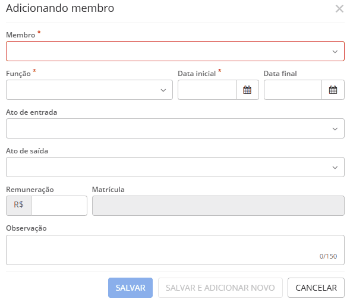Viewport: 350px width, 302px height.
Task: Close the Adicionando membro dialog
Action: [339, 9]
